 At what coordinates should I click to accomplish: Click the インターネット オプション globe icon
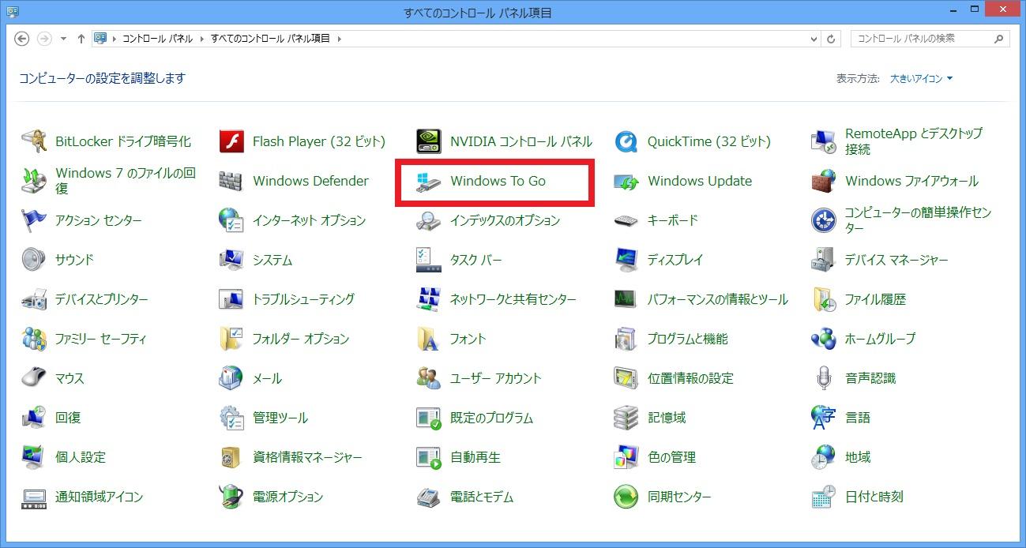231,220
